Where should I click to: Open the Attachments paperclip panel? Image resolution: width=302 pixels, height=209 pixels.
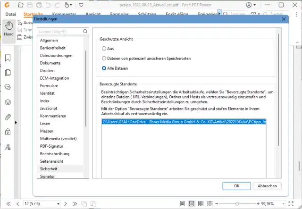point(8,117)
